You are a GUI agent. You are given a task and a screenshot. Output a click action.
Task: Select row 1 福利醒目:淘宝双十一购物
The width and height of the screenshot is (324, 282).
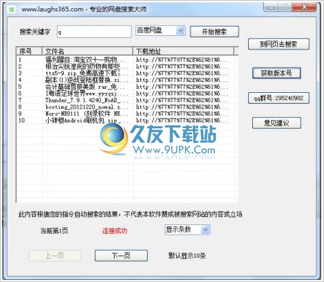pyautogui.click(x=127, y=60)
